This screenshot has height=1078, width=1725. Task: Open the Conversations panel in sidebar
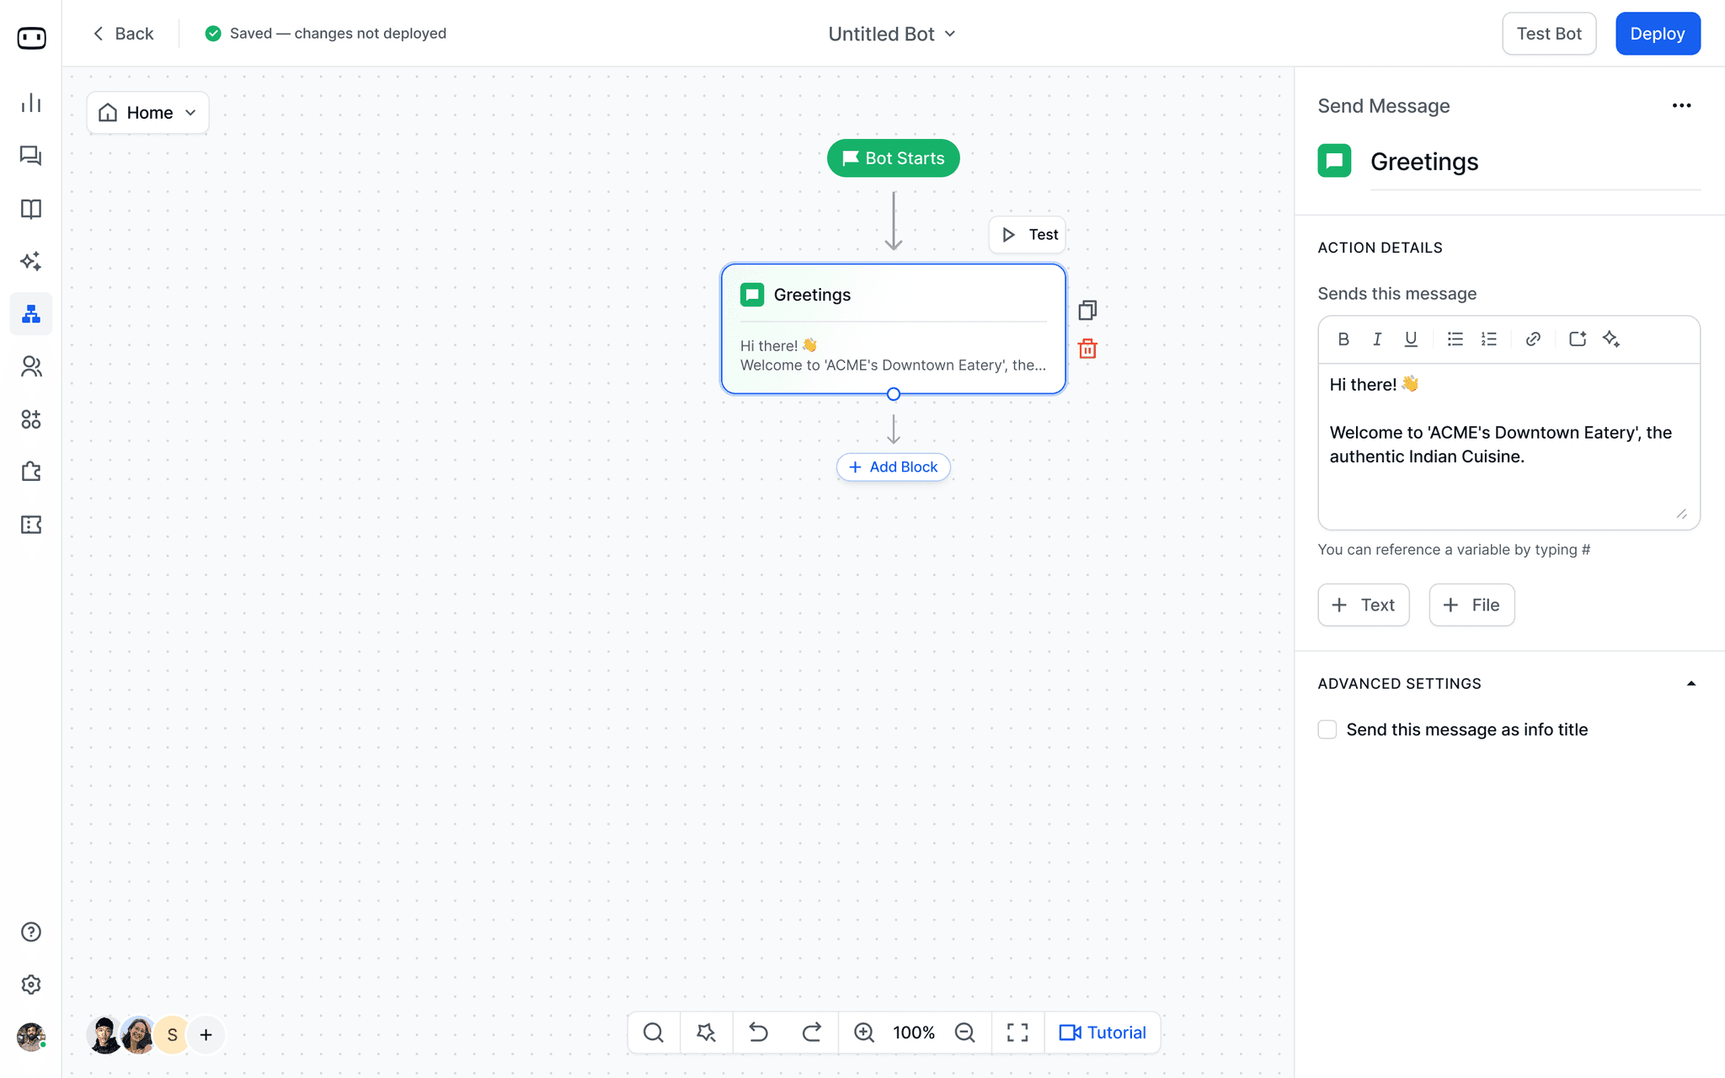[x=30, y=156]
